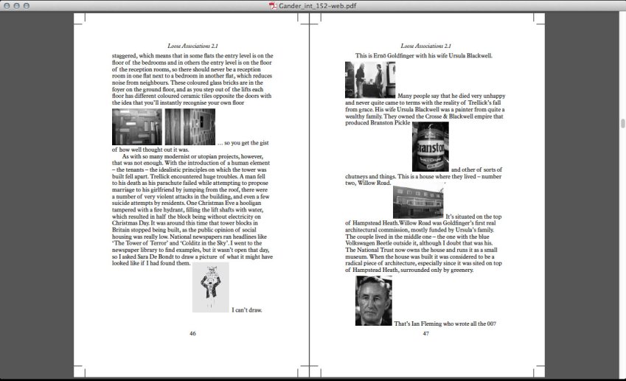Click the line 'It's situated on the top'

[473, 217]
